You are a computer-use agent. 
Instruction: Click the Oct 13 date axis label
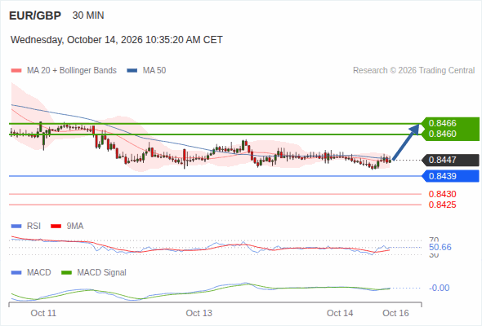[199, 313]
